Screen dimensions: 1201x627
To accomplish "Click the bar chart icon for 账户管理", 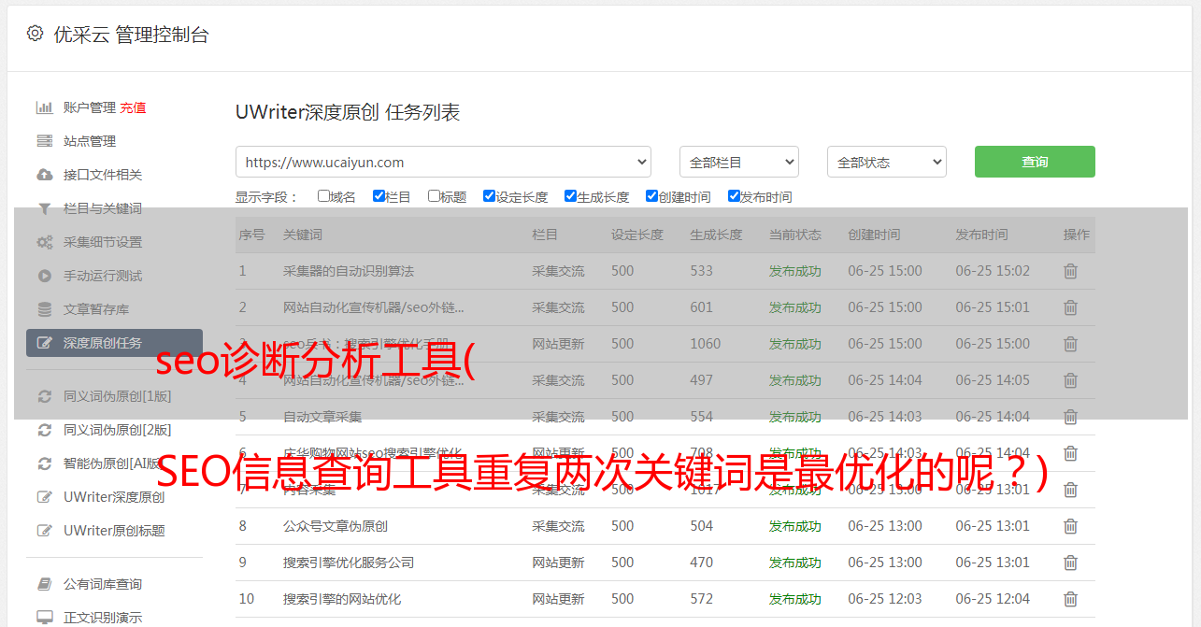I will pyautogui.click(x=44, y=107).
